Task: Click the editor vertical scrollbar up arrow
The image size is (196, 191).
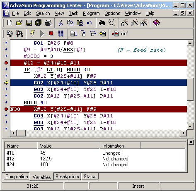Action: pyautogui.click(x=190, y=43)
